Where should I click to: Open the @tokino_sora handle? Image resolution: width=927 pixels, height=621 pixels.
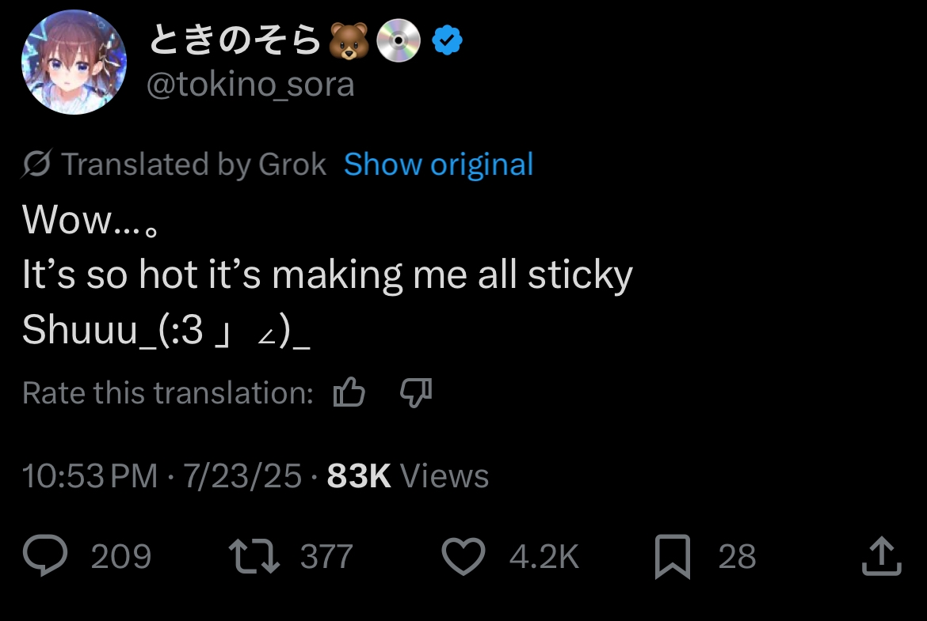coord(250,85)
